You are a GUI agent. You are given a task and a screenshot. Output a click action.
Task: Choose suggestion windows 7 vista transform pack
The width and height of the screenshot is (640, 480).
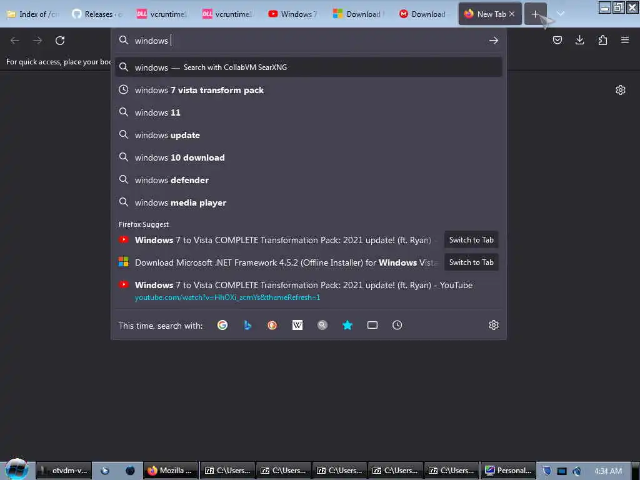(x=309, y=90)
